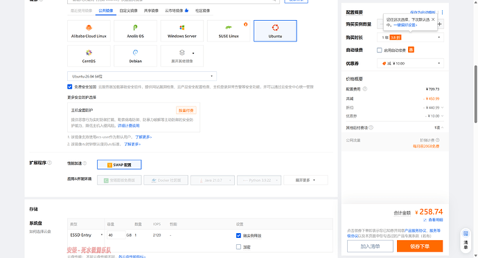Click the orange badge on the SUSE Linux card

point(246,24)
